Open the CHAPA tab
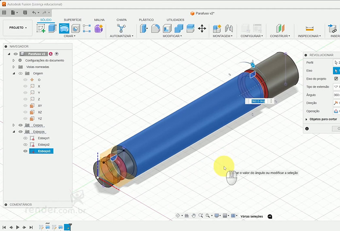The image size is (340, 231). pos(121,20)
